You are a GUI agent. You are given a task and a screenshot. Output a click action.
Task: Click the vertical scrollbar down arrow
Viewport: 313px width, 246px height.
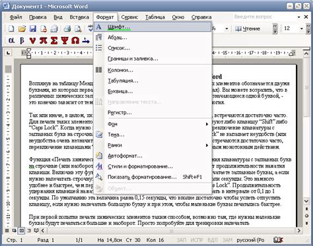tap(306, 200)
